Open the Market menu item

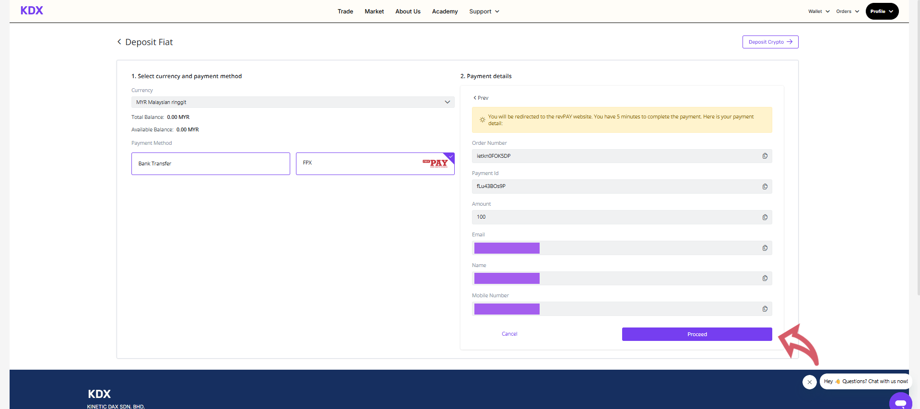[x=374, y=12]
